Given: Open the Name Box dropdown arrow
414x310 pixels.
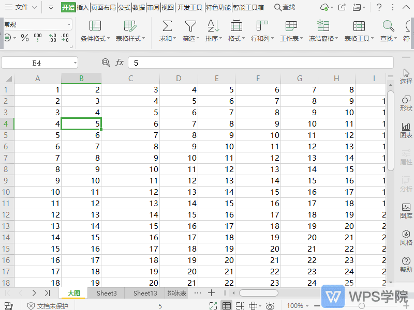Looking at the screenshot, I should pyautogui.click(x=75, y=63).
